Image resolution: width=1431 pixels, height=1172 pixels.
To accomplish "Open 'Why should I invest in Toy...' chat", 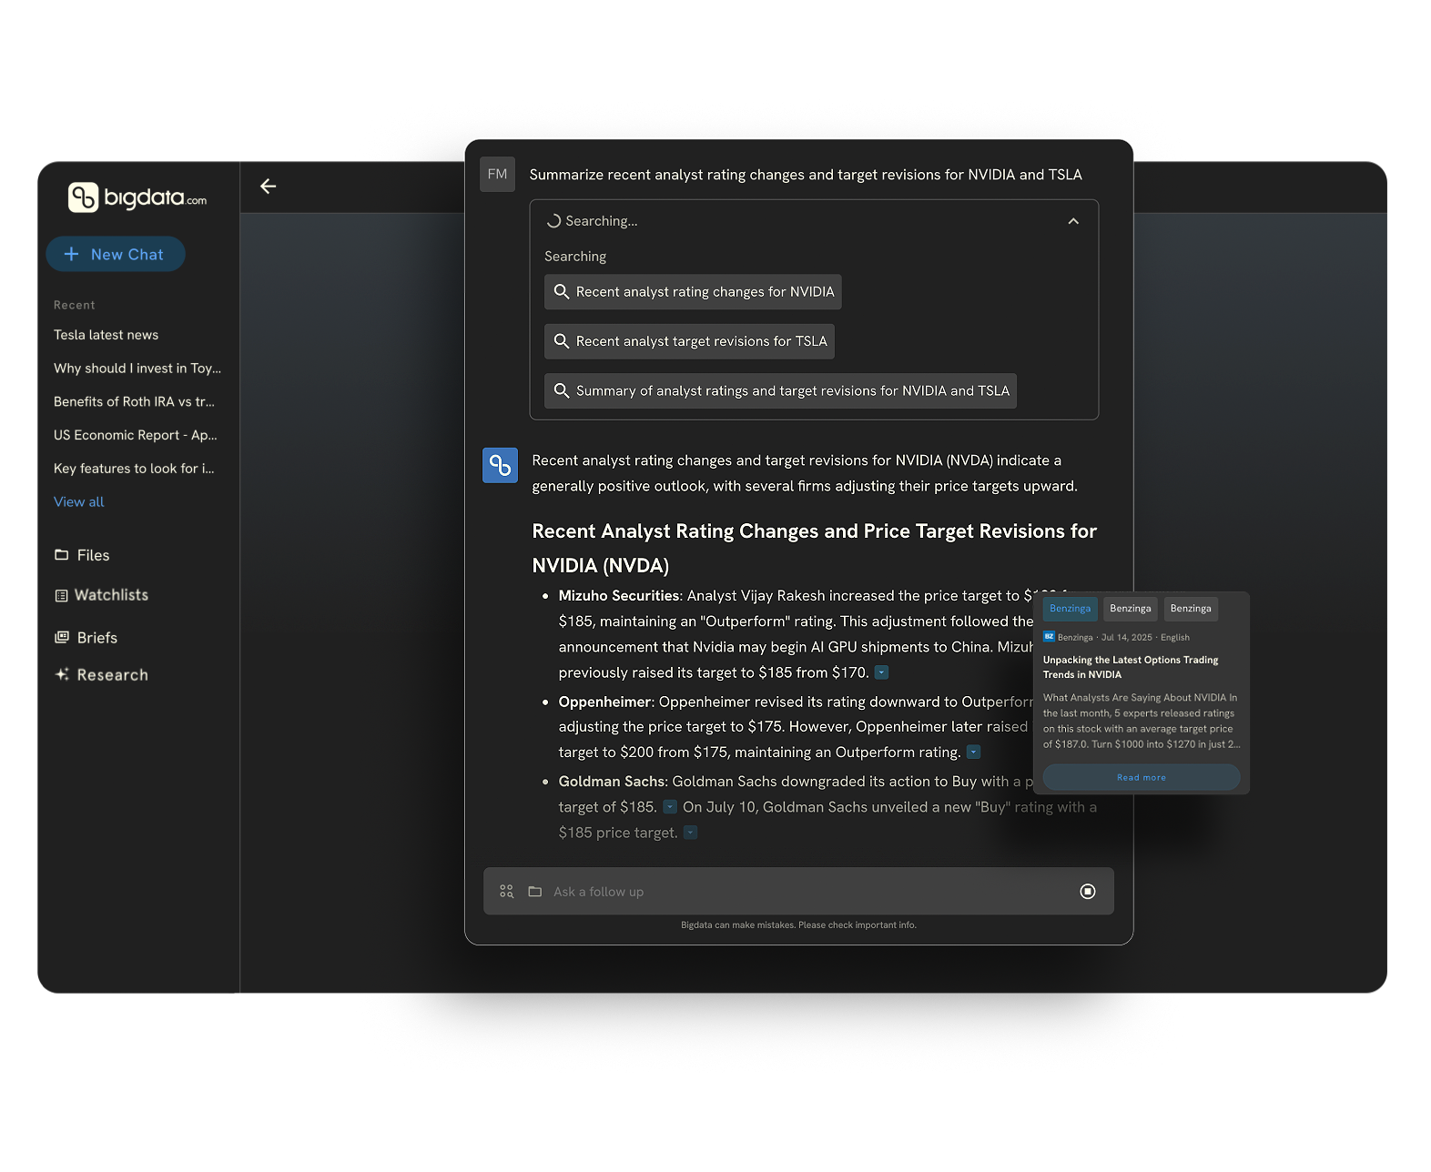I will coord(137,369).
